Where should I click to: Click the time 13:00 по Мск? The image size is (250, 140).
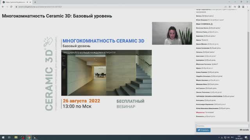click(x=77, y=106)
